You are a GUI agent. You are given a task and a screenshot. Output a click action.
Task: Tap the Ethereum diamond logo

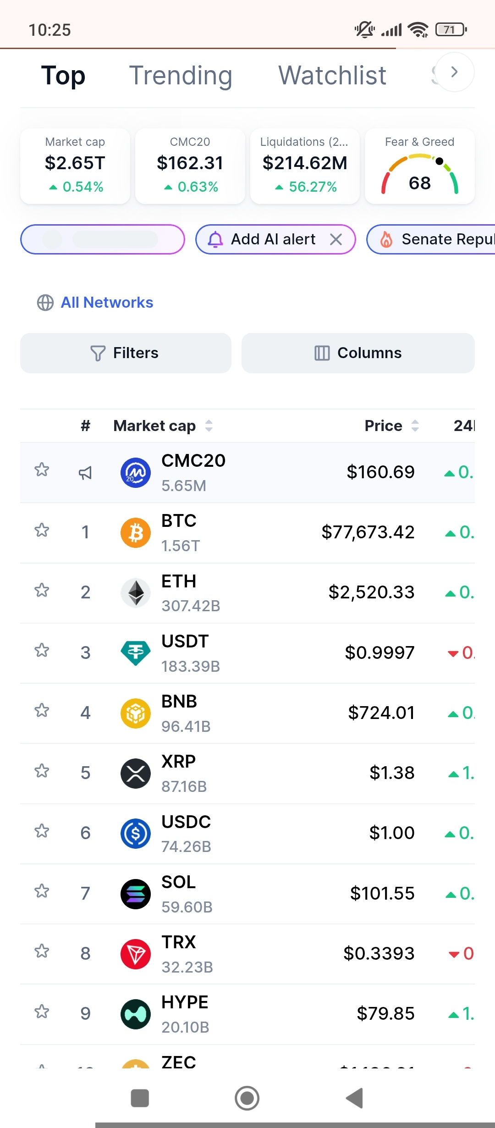136,593
